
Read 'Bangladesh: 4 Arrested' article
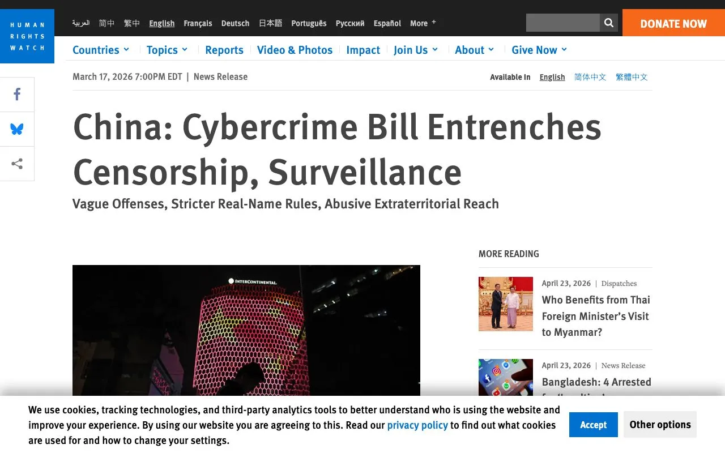point(596,382)
